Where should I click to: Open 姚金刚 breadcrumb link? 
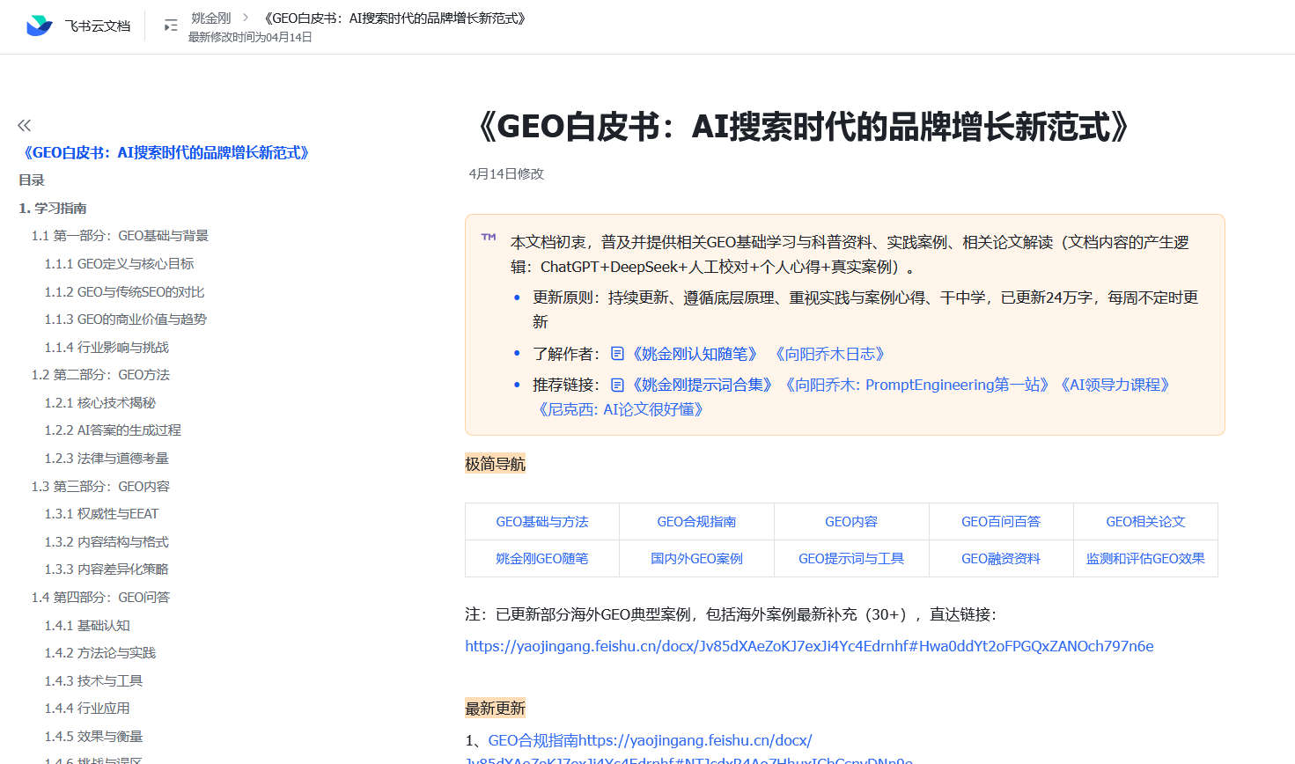[211, 18]
